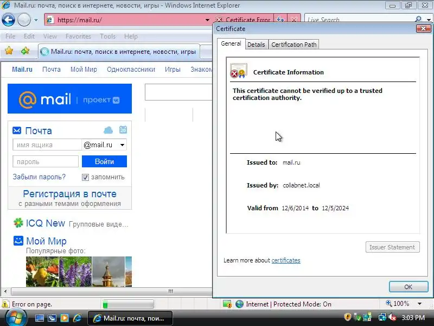Viewport: 434px width, 326px height.
Task: Open the 100% zoom level dropdown arrow
Action: 419,304
